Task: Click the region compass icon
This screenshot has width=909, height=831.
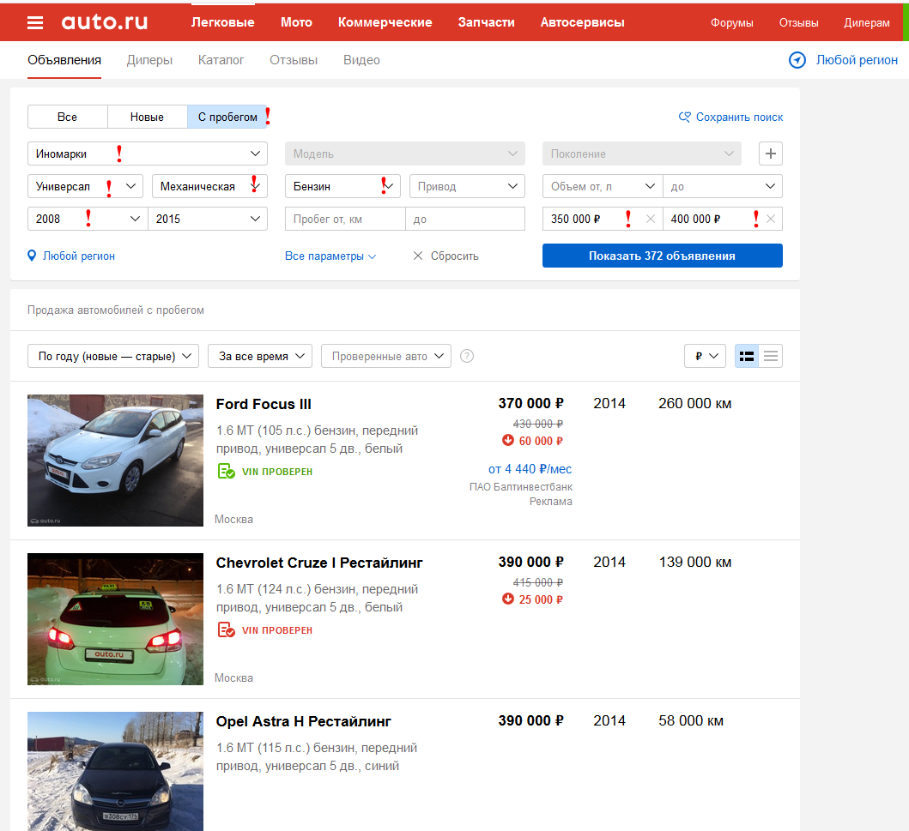Action: (797, 60)
